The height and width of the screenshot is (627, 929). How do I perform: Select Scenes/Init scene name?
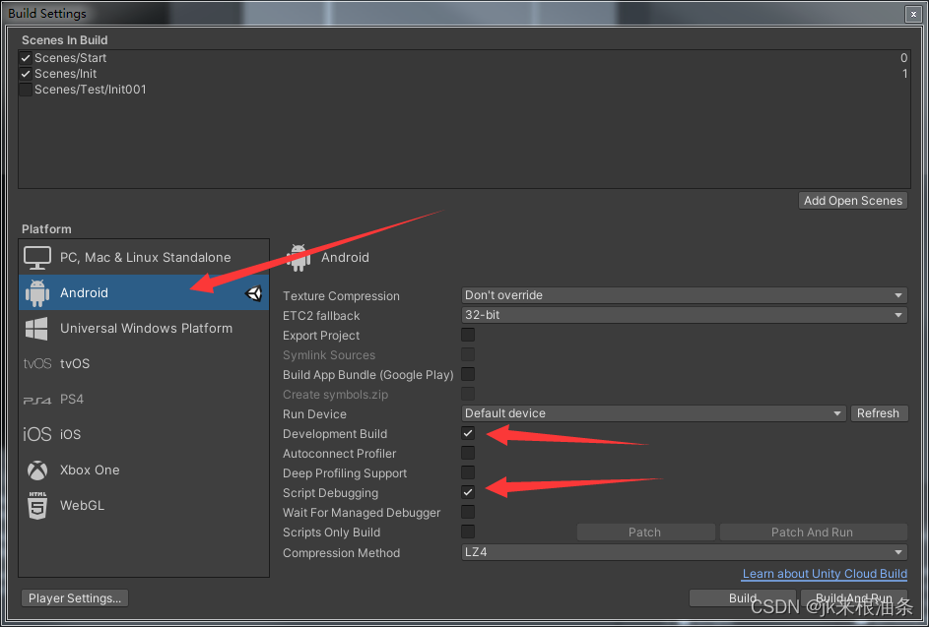coord(65,74)
